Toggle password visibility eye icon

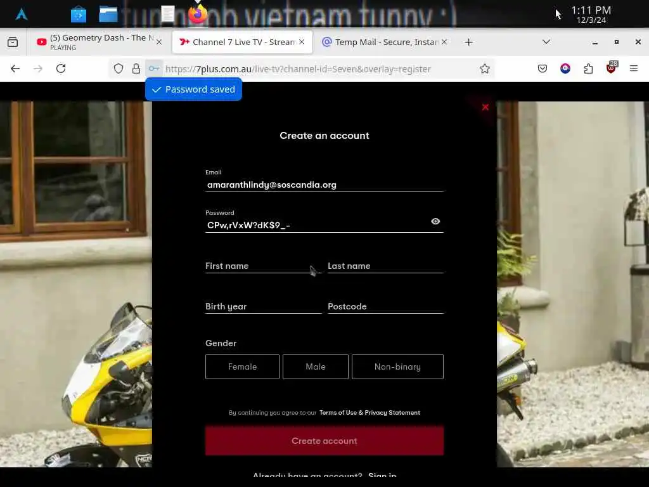tap(435, 221)
